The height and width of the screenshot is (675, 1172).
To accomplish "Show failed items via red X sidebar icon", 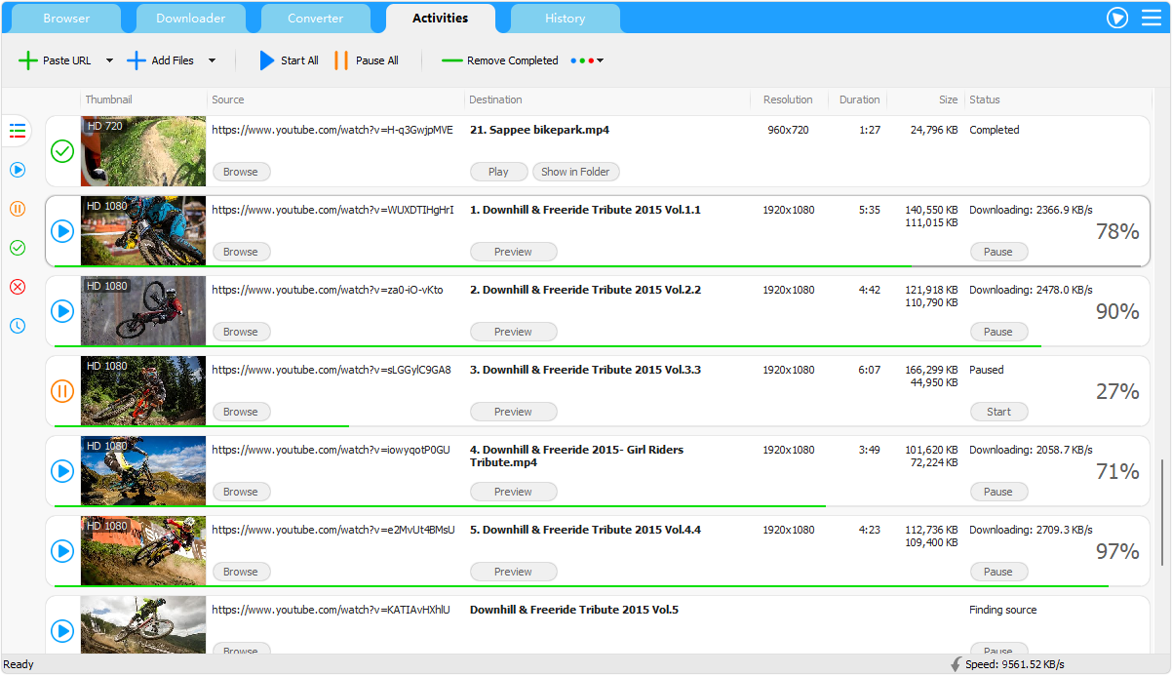I will coord(17,287).
